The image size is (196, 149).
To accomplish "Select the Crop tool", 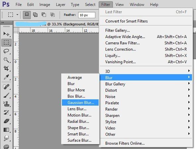I will click(x=6, y=69).
